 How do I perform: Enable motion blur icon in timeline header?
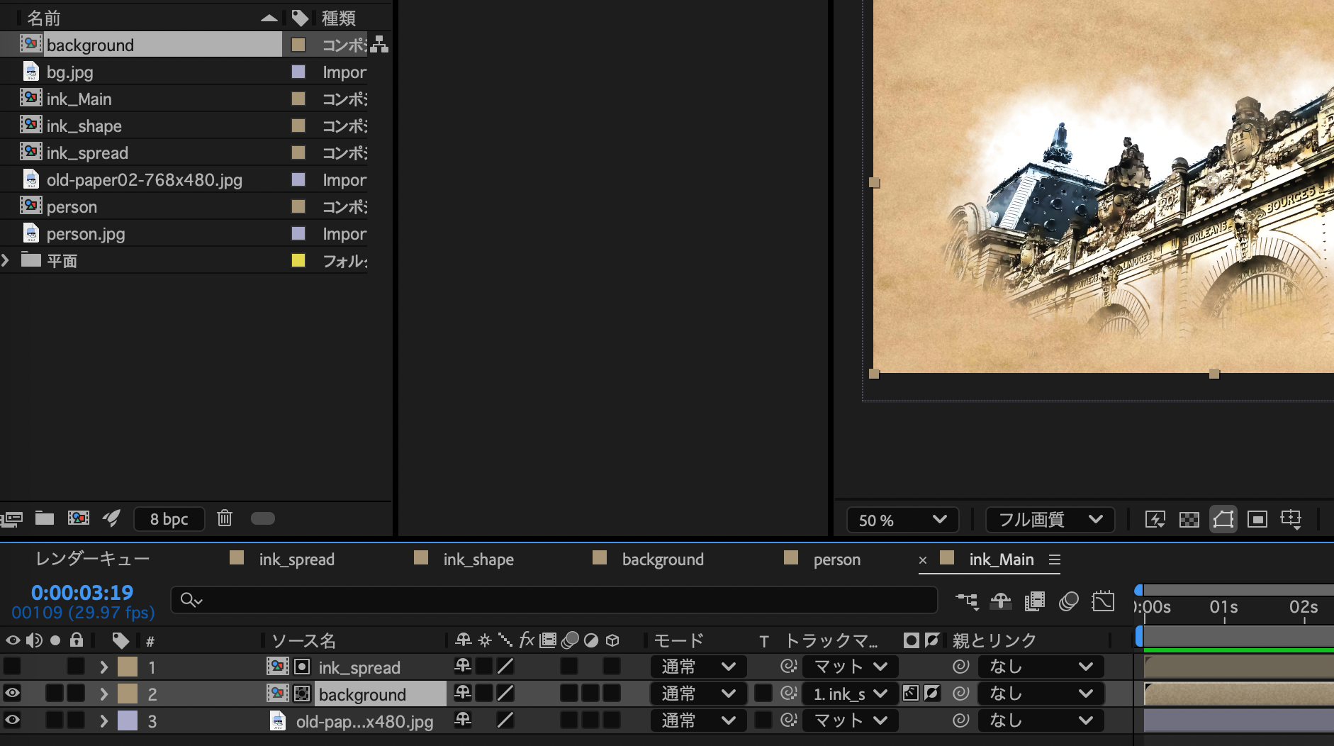pyautogui.click(x=1068, y=602)
